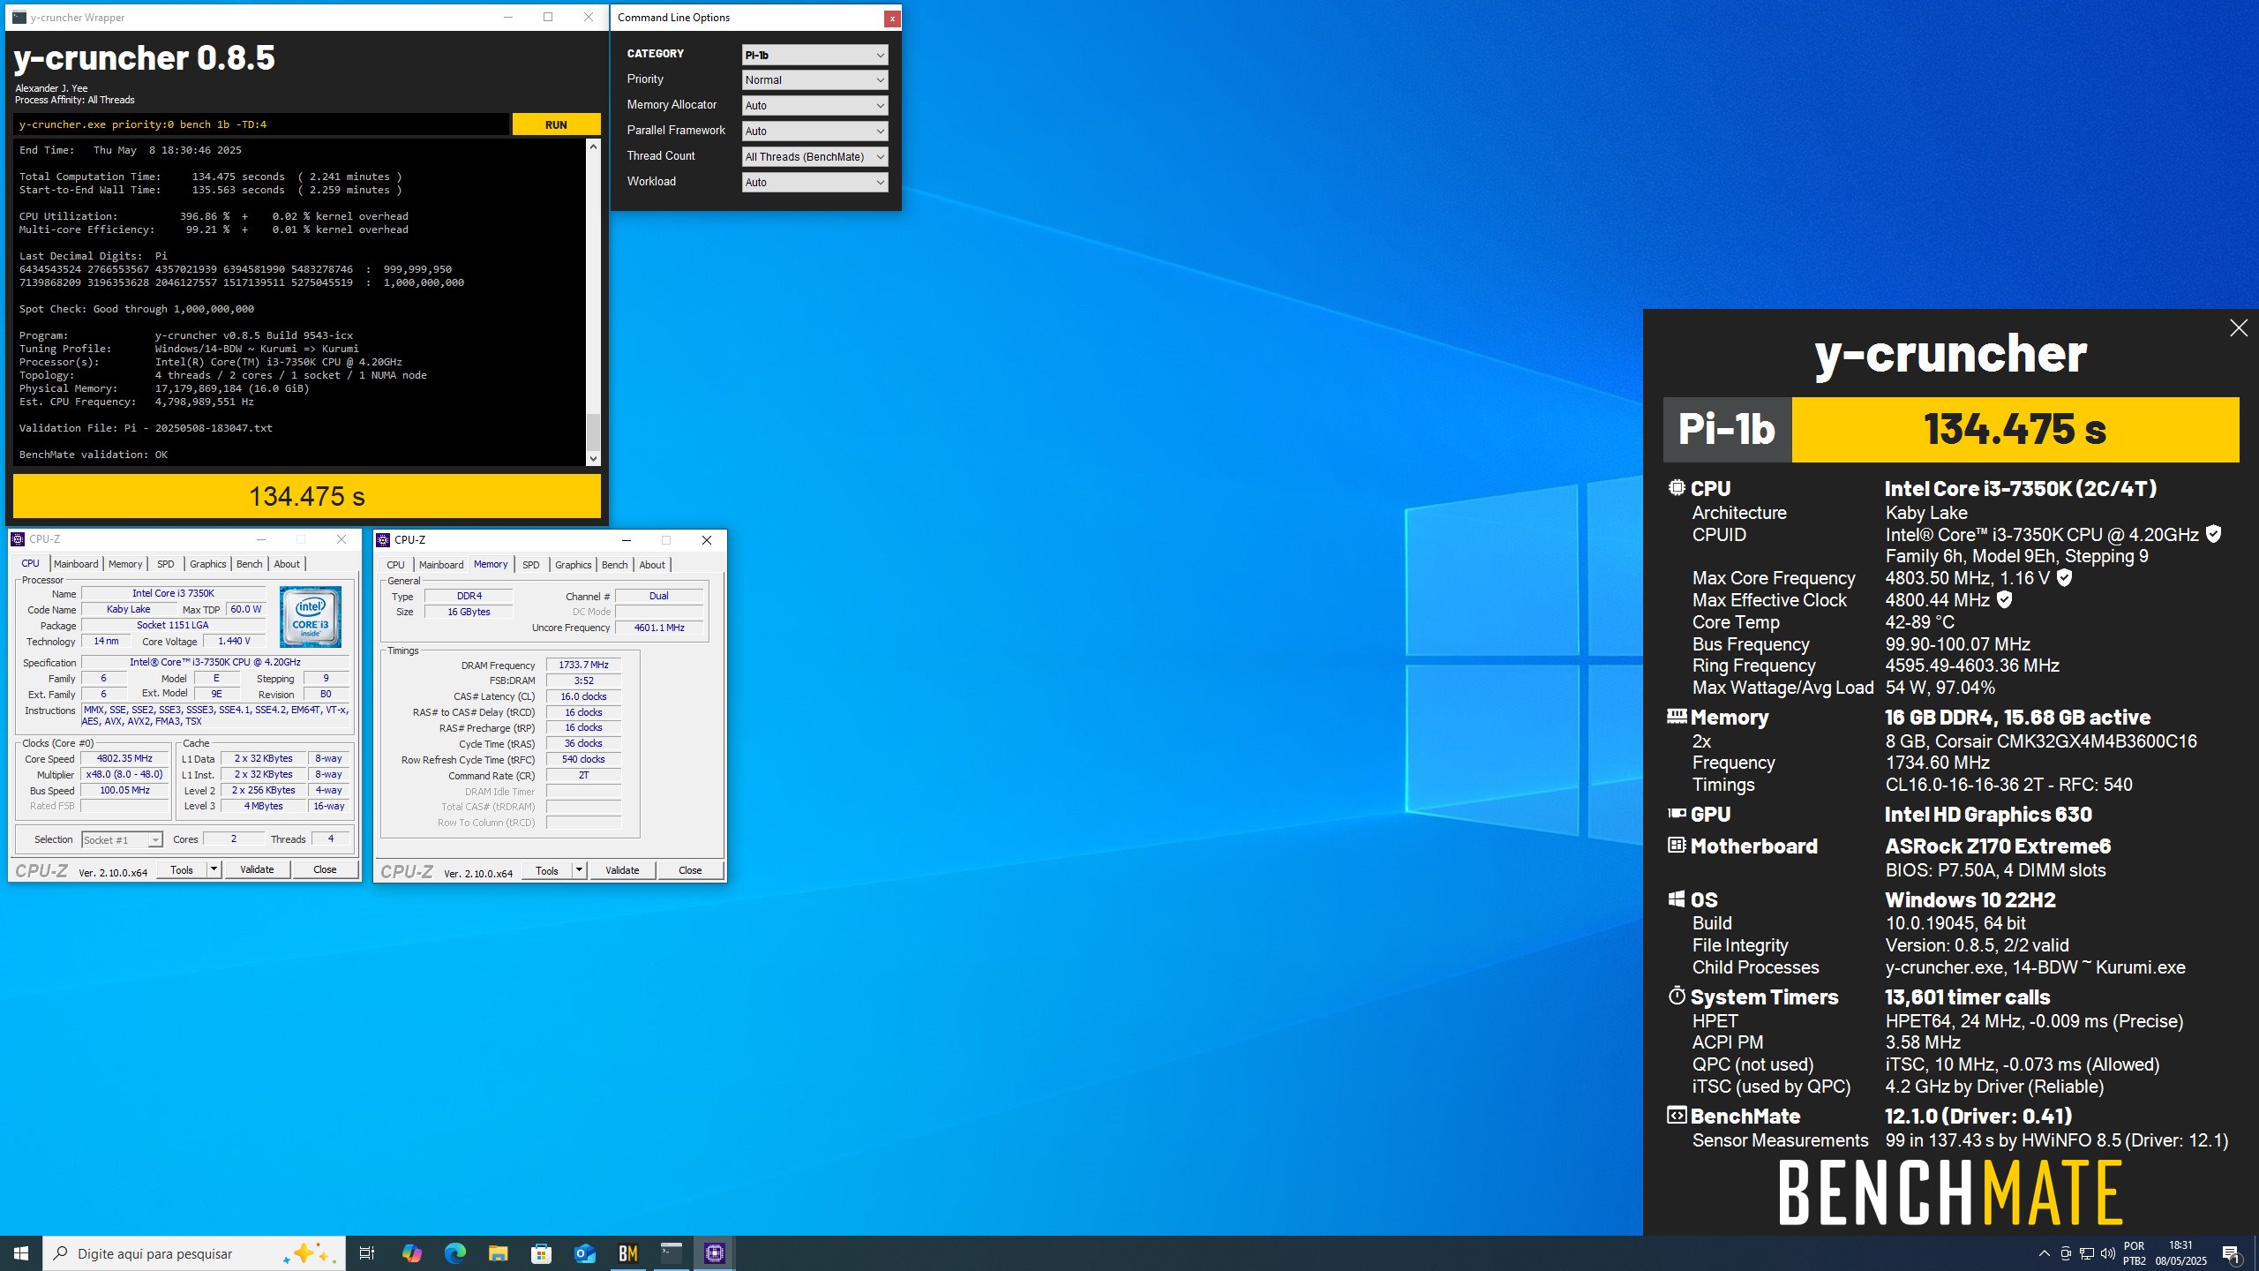Click the scroll-down arrow of the output console
The height and width of the screenshot is (1271, 2259).
tap(593, 458)
